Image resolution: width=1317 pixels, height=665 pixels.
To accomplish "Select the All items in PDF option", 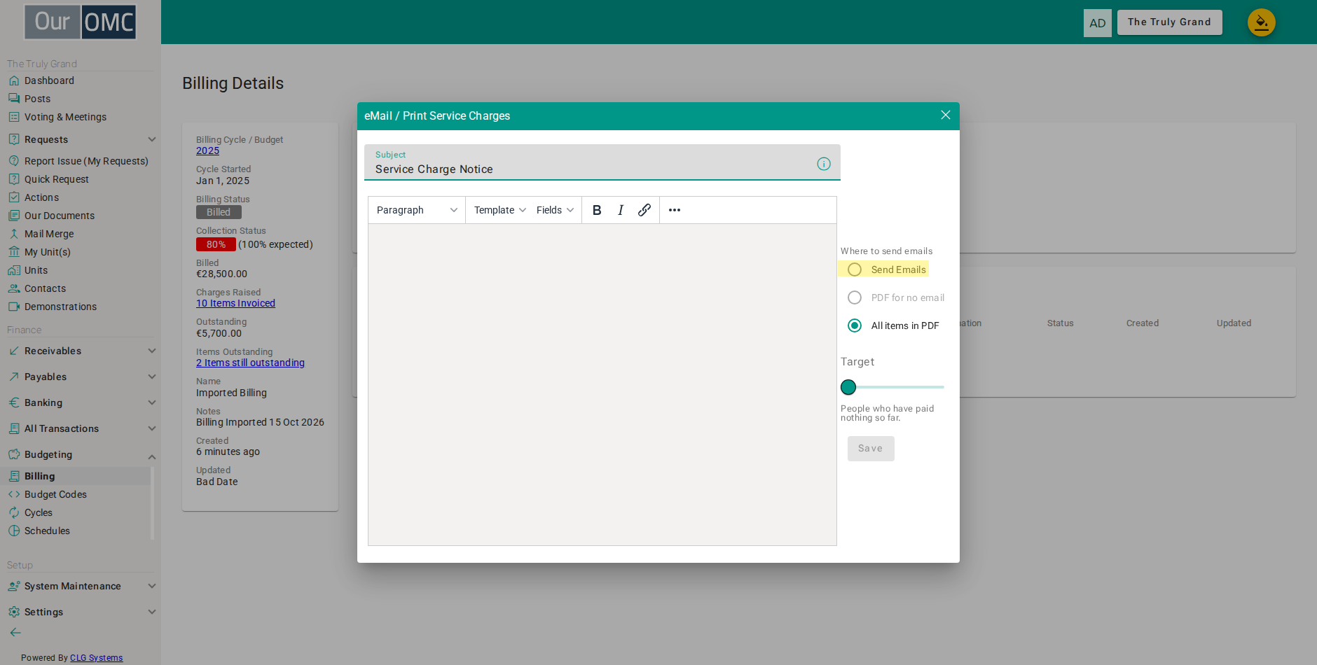I will 855,325.
